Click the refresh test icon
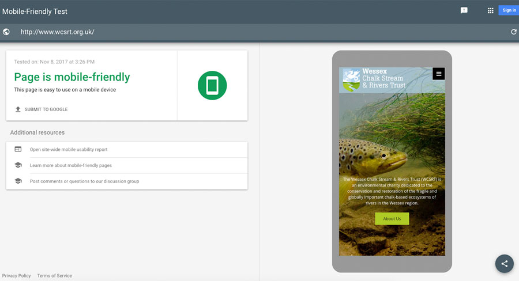The height and width of the screenshot is (281, 519). click(x=513, y=32)
